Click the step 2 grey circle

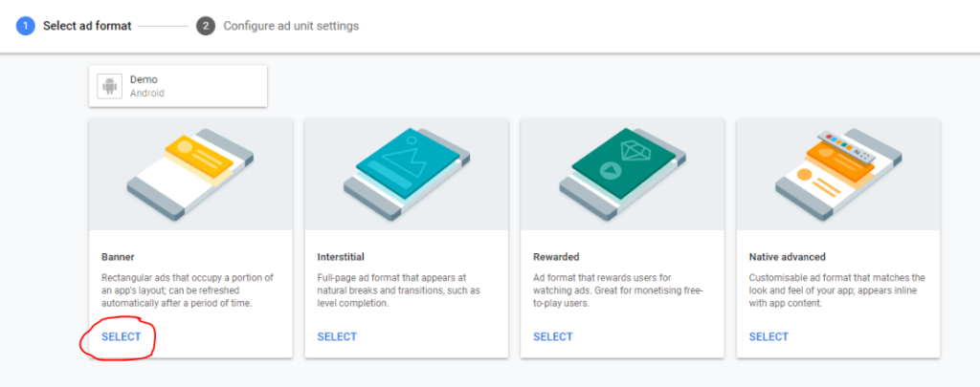(206, 26)
